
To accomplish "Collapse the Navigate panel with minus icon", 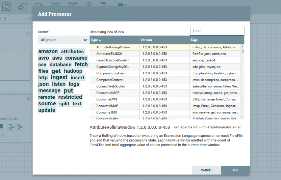I will (29, 34).
